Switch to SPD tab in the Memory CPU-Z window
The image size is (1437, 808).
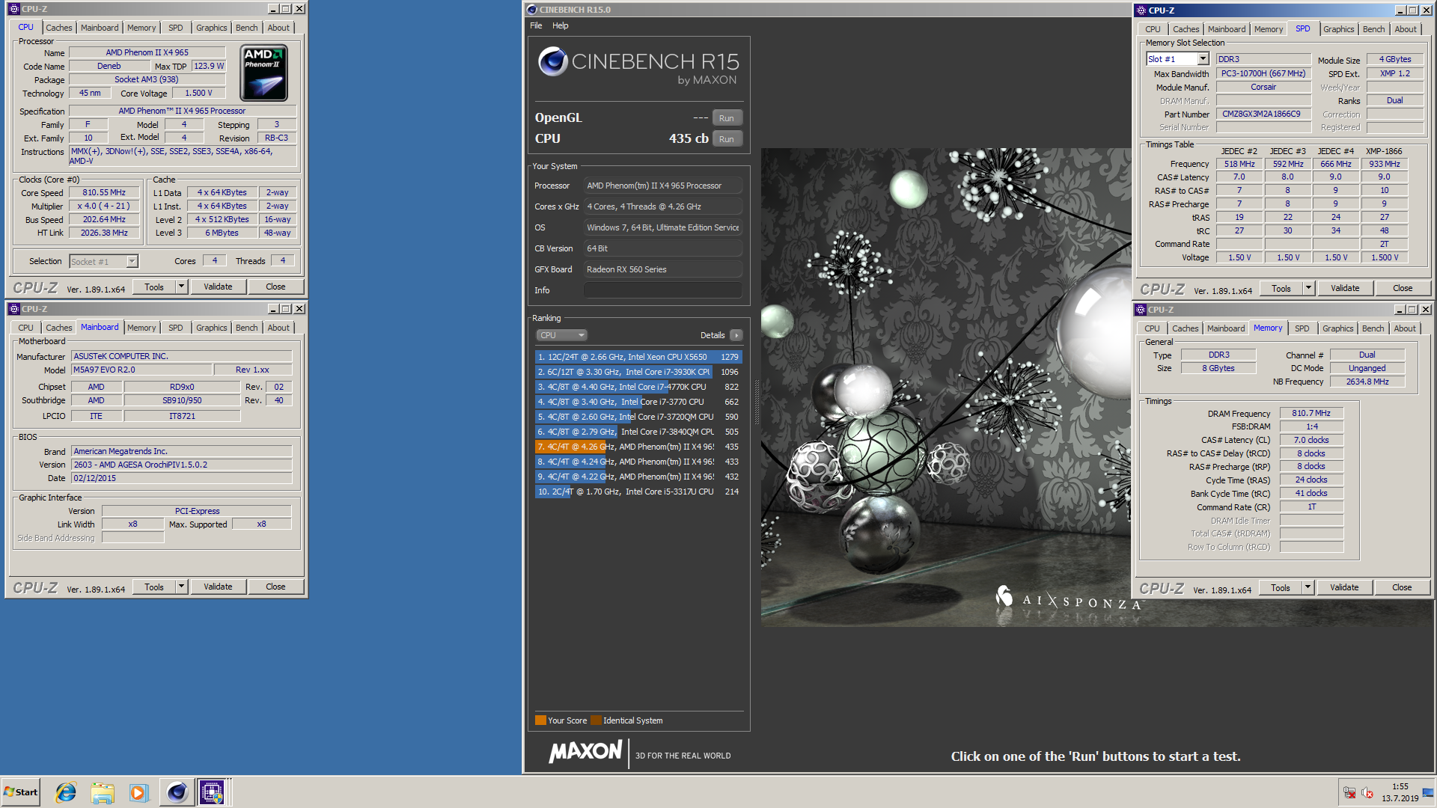[x=1302, y=328]
